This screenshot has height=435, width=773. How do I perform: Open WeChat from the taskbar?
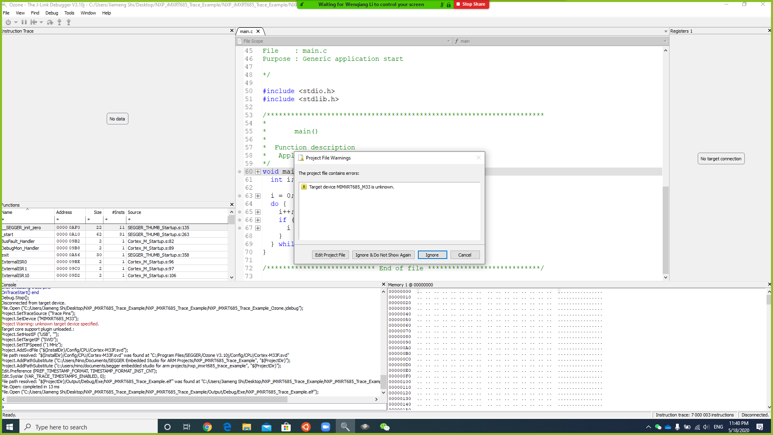(385, 427)
